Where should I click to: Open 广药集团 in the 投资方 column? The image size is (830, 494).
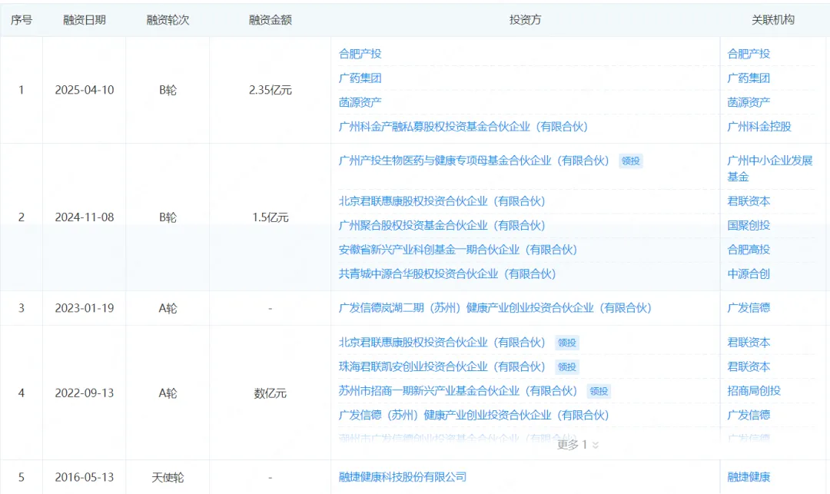360,78
